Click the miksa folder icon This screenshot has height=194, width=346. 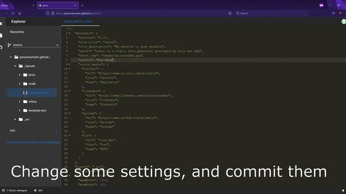[25, 102]
